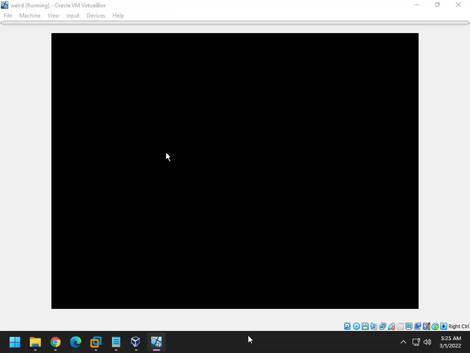The image size is (470, 353).
Task: Close the weird VM window
Action: [459, 5]
